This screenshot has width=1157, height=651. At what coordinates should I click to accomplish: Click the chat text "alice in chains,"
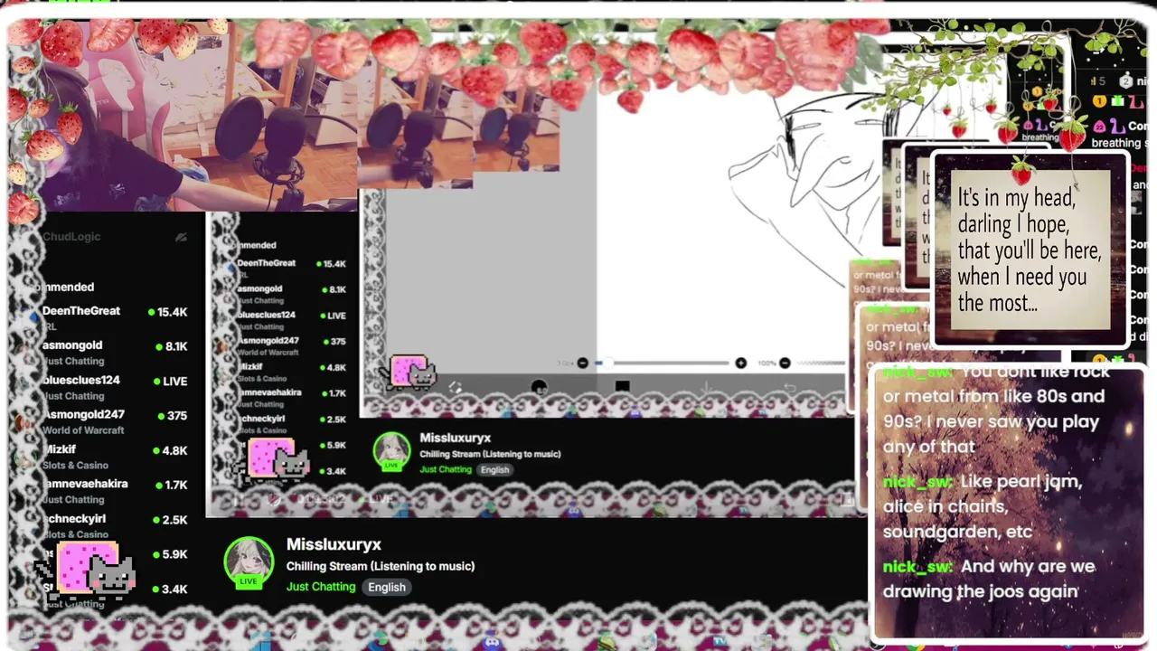pyautogui.click(x=945, y=506)
